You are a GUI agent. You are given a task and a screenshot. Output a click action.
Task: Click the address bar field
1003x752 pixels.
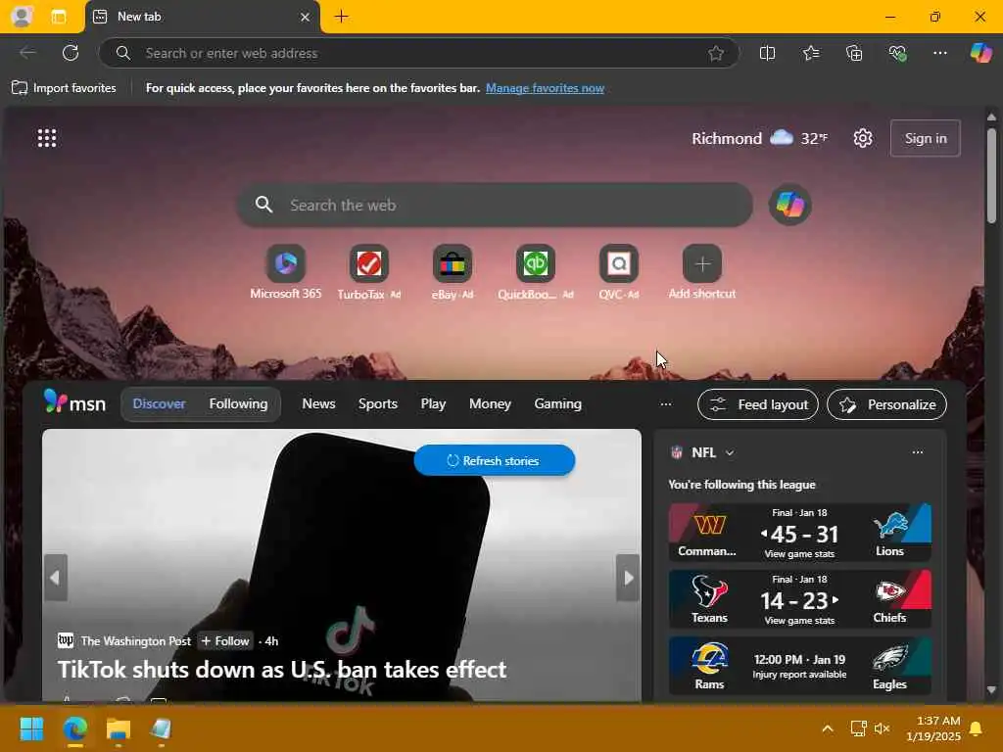[x=419, y=53]
